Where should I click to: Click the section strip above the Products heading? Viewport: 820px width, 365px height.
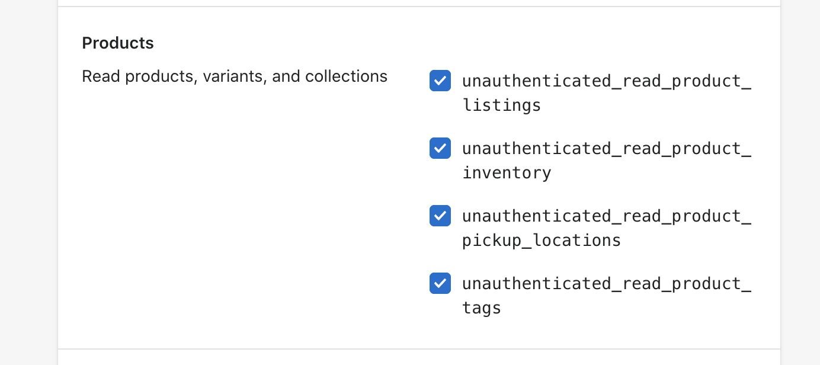coord(419,2)
